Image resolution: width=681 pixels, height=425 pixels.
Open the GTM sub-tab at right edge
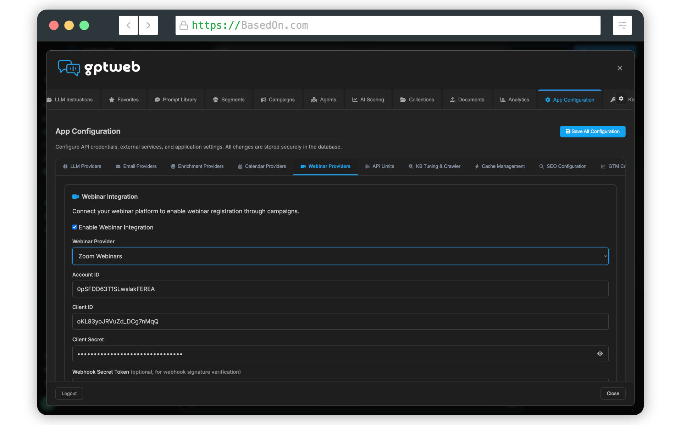(613, 166)
